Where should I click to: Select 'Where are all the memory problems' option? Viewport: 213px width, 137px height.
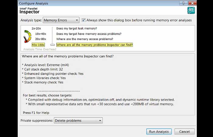[x=95, y=45]
